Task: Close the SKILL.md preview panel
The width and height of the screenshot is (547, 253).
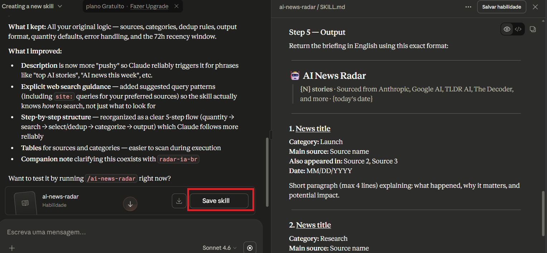Action: coord(535,7)
